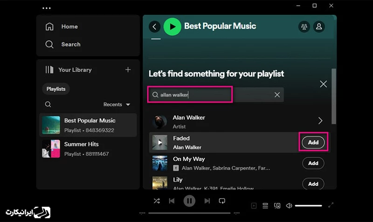Open the Summer Hits playlist row
The image size is (373, 222).
[x=88, y=149]
